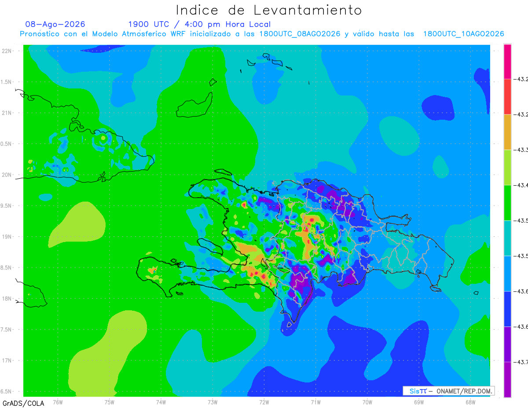Click the '76W' longitude label
This screenshot has width=528, height=408.
58,402
